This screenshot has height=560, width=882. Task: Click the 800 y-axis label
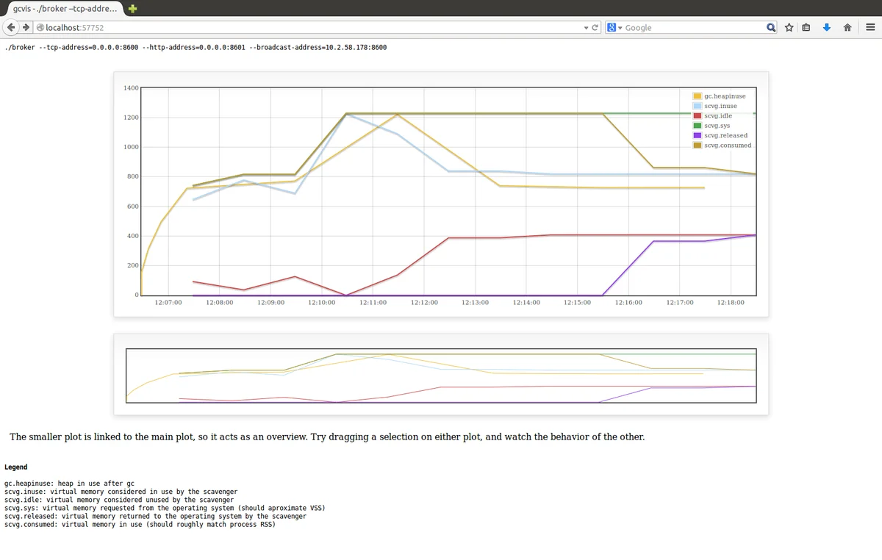(132, 176)
